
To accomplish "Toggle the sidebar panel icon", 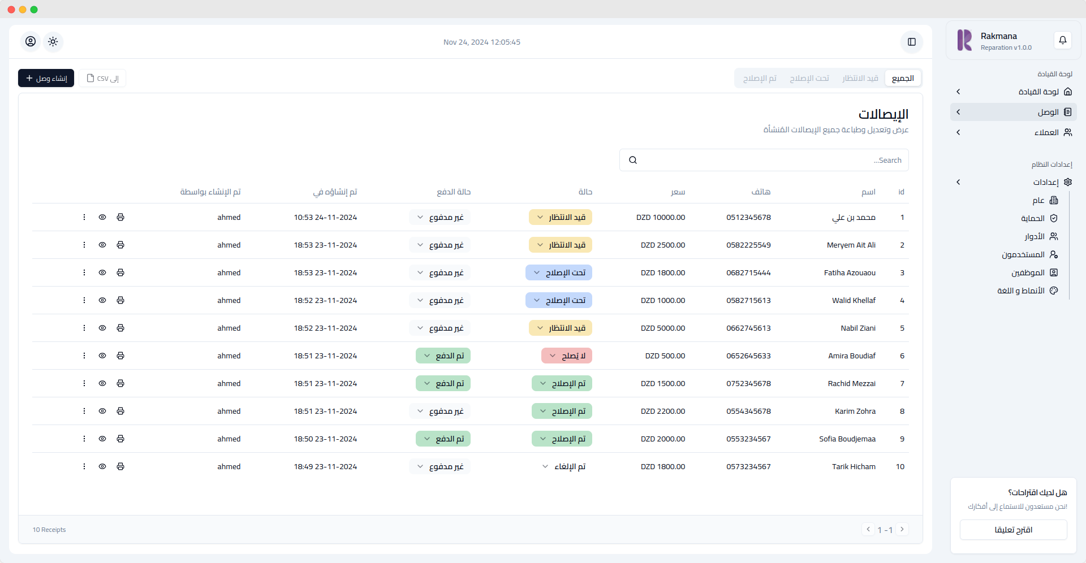I will (x=911, y=42).
